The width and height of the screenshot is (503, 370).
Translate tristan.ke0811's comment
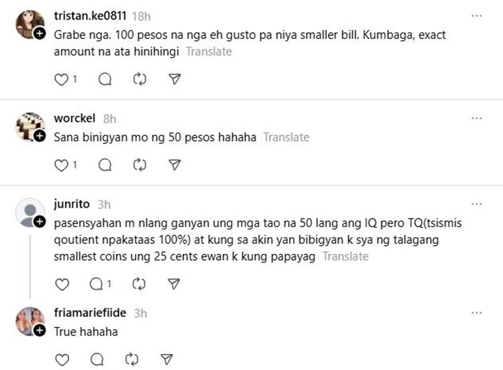[209, 51]
